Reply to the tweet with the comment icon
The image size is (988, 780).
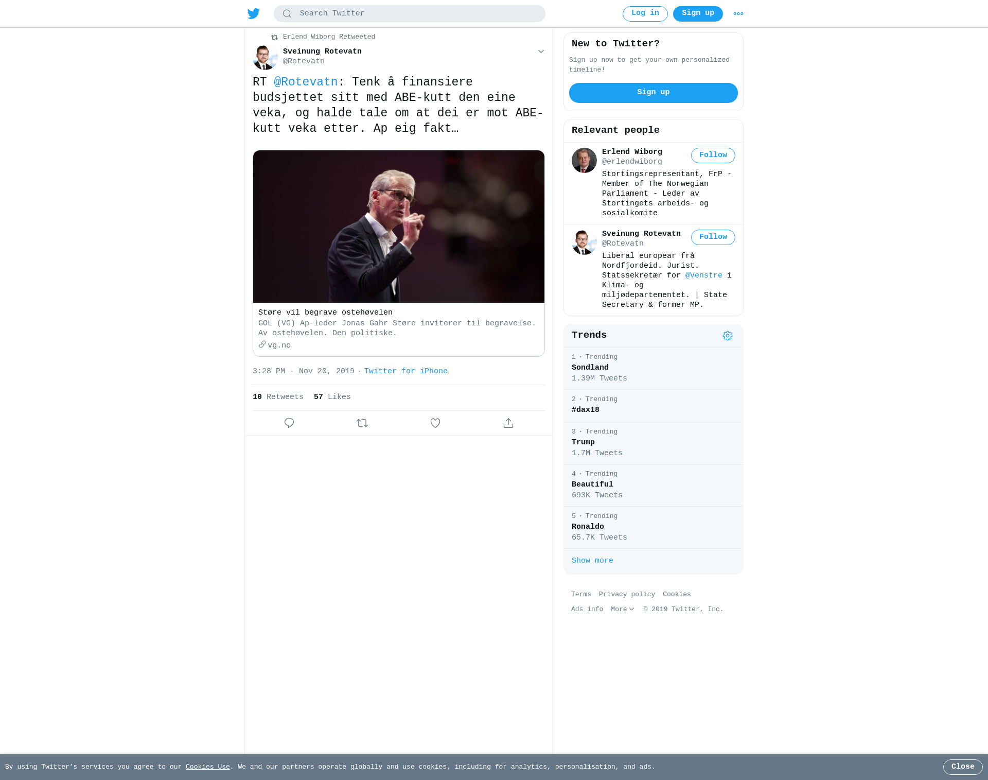click(x=289, y=423)
